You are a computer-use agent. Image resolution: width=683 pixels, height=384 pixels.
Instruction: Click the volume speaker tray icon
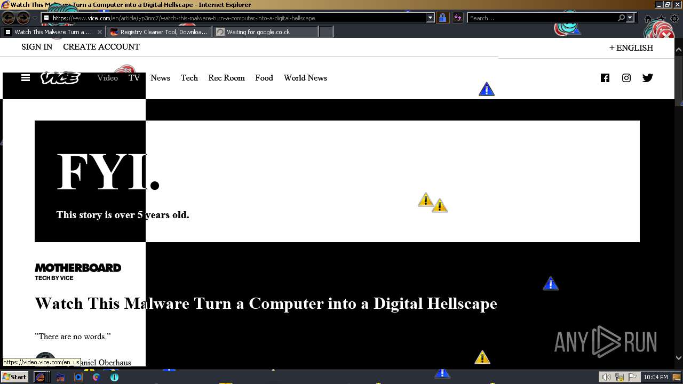(x=606, y=377)
